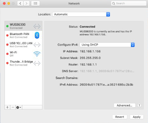Viewport: 148px width, 123px height.
Task: Click the Bluetooth PAN icon
Action: pos(37,35)
